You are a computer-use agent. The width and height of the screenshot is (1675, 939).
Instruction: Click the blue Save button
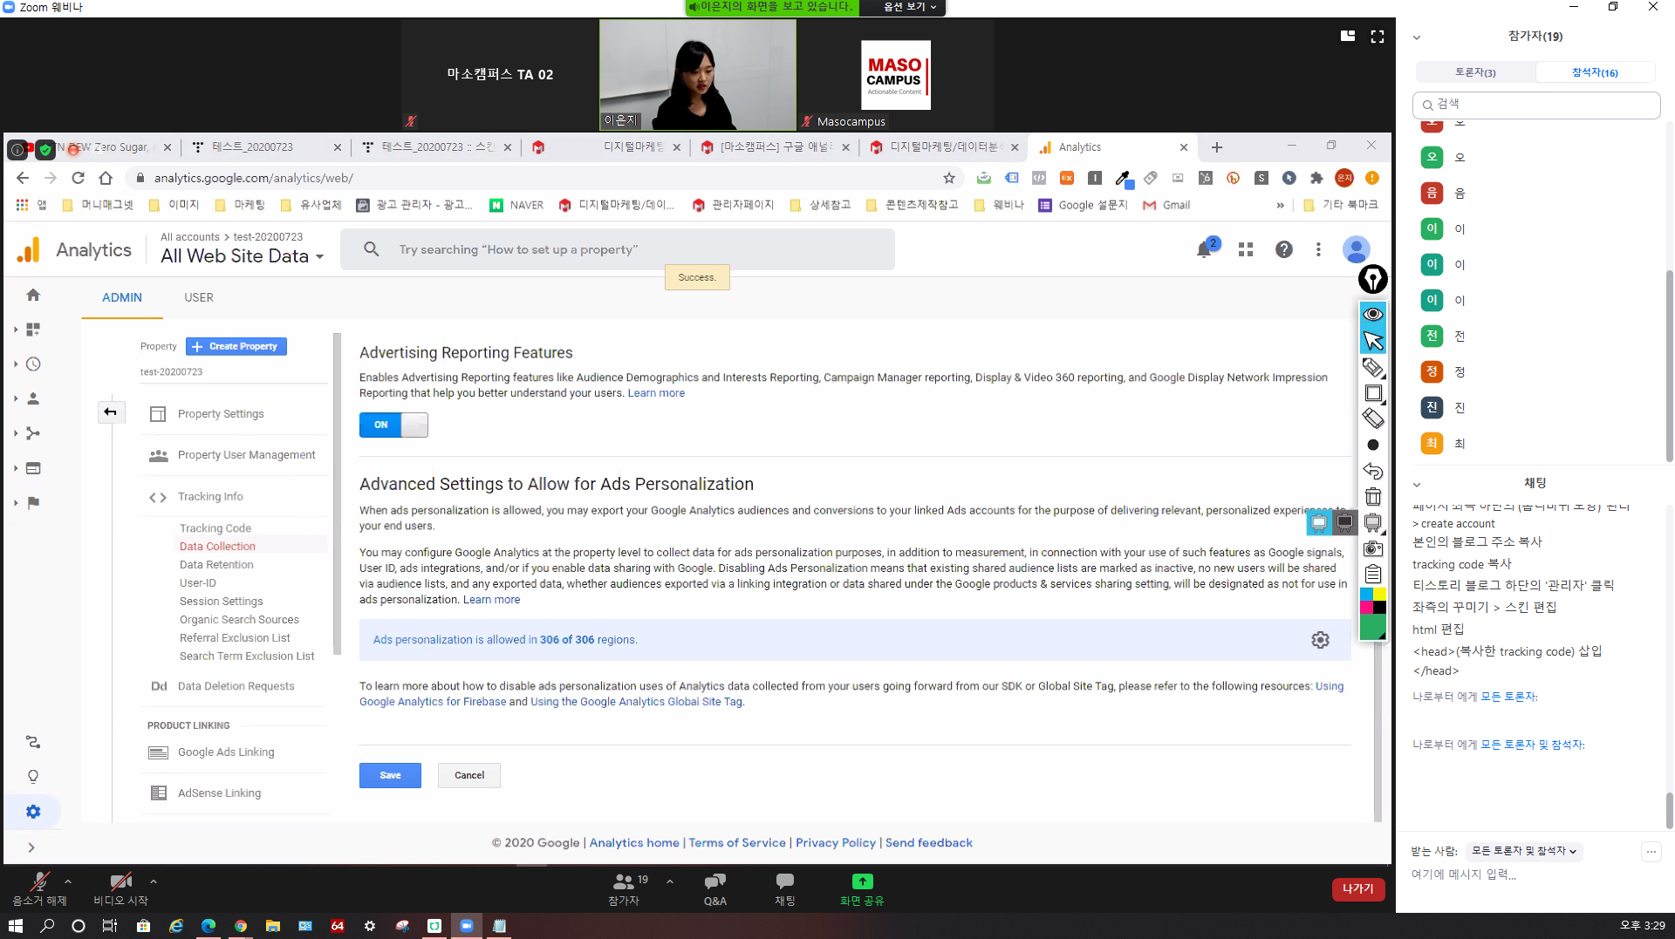pyautogui.click(x=390, y=775)
